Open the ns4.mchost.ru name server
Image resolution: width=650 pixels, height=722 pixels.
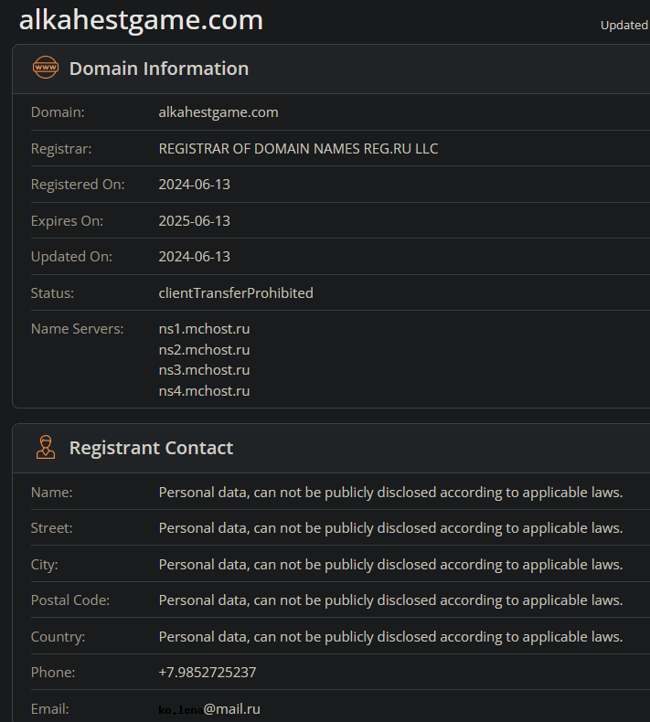(204, 391)
